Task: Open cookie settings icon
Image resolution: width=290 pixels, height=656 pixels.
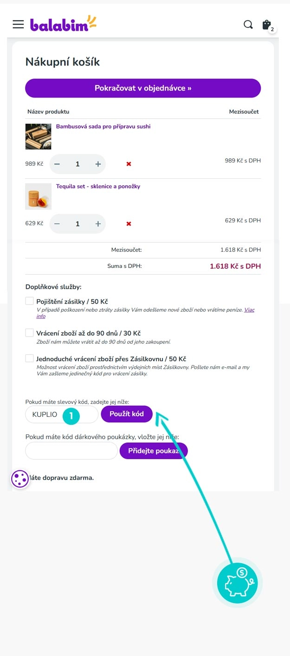Action: point(20,479)
